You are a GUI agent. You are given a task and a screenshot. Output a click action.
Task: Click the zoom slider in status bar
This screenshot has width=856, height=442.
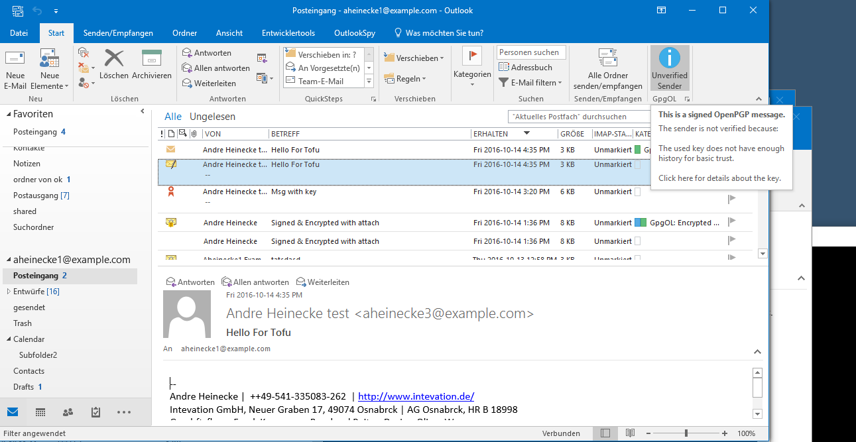click(686, 433)
